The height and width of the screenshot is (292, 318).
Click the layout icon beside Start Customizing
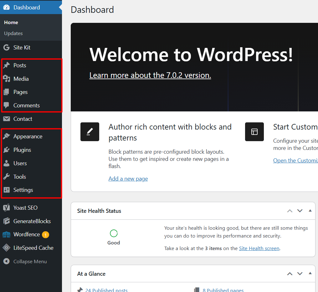(254, 132)
